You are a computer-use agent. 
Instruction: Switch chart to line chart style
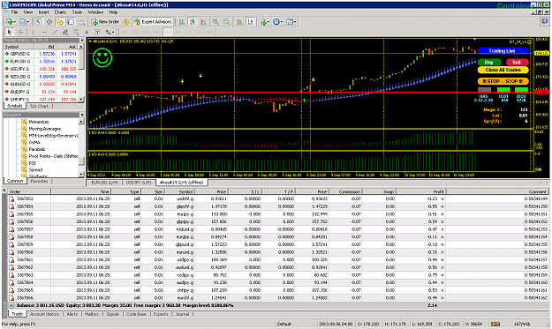203,22
